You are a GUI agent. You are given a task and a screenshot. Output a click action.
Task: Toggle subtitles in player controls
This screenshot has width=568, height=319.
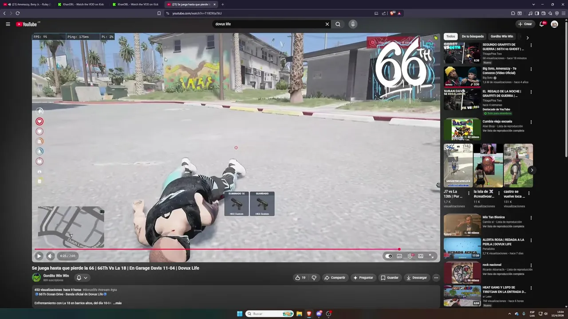(399, 256)
